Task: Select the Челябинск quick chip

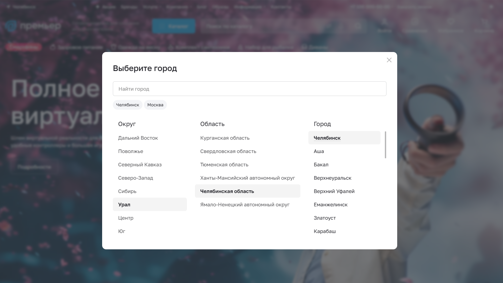Action: (x=128, y=105)
